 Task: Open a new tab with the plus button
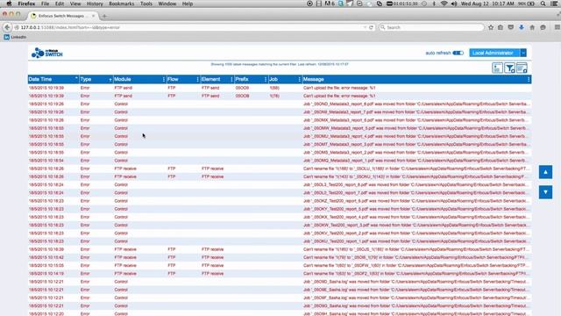tap(104, 16)
